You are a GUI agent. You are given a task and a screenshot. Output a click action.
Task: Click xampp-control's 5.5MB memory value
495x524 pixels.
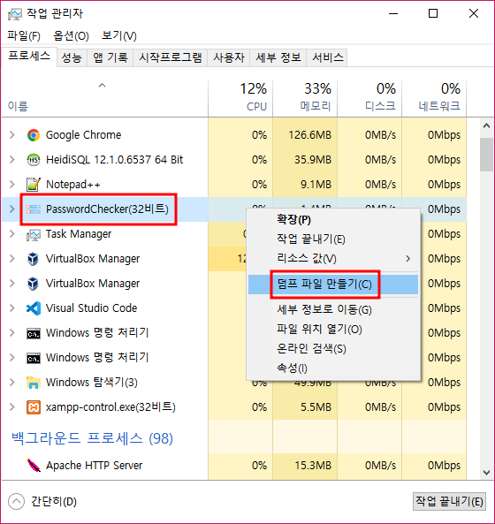tap(316, 407)
